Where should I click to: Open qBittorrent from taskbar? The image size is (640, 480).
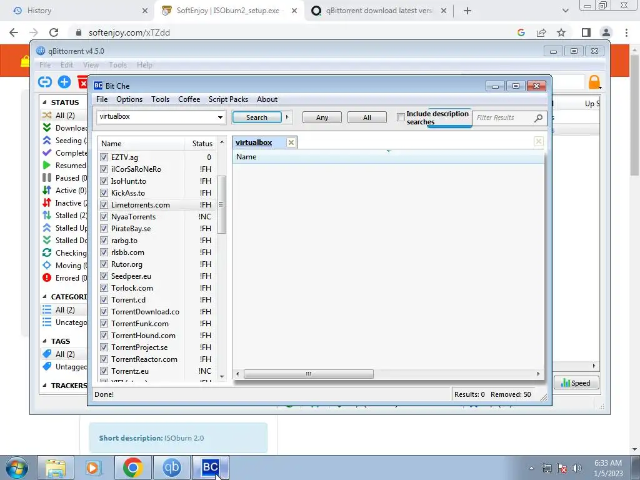point(171,467)
